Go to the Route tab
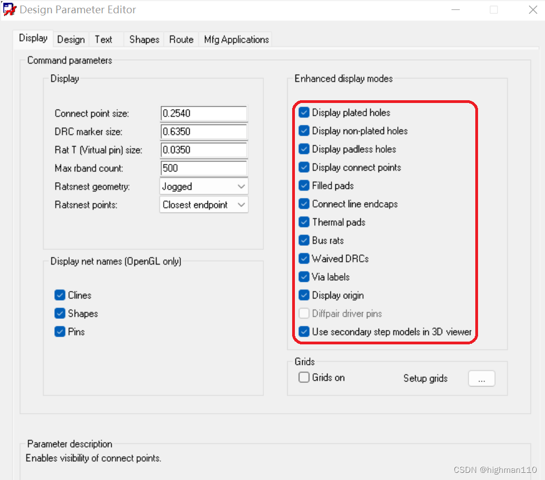545x480 pixels. pyautogui.click(x=181, y=39)
